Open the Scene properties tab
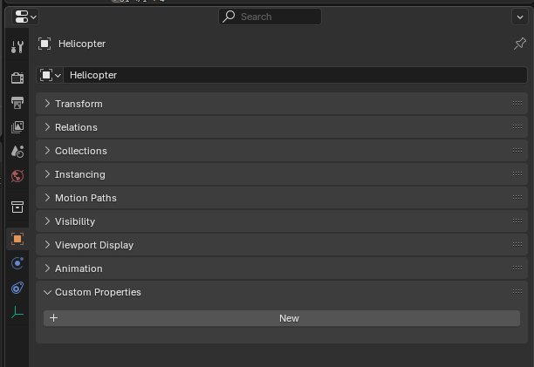Viewport: 534px width, 367px height. click(x=17, y=152)
